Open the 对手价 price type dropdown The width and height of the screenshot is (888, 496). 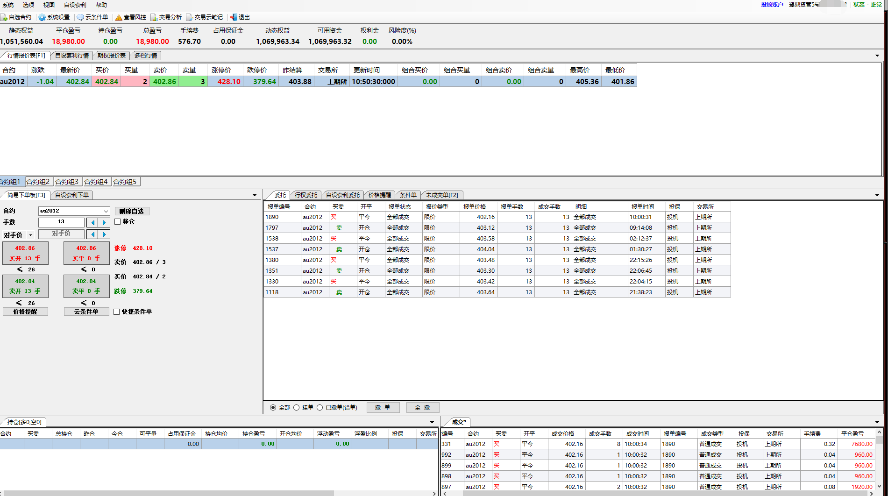click(x=31, y=235)
